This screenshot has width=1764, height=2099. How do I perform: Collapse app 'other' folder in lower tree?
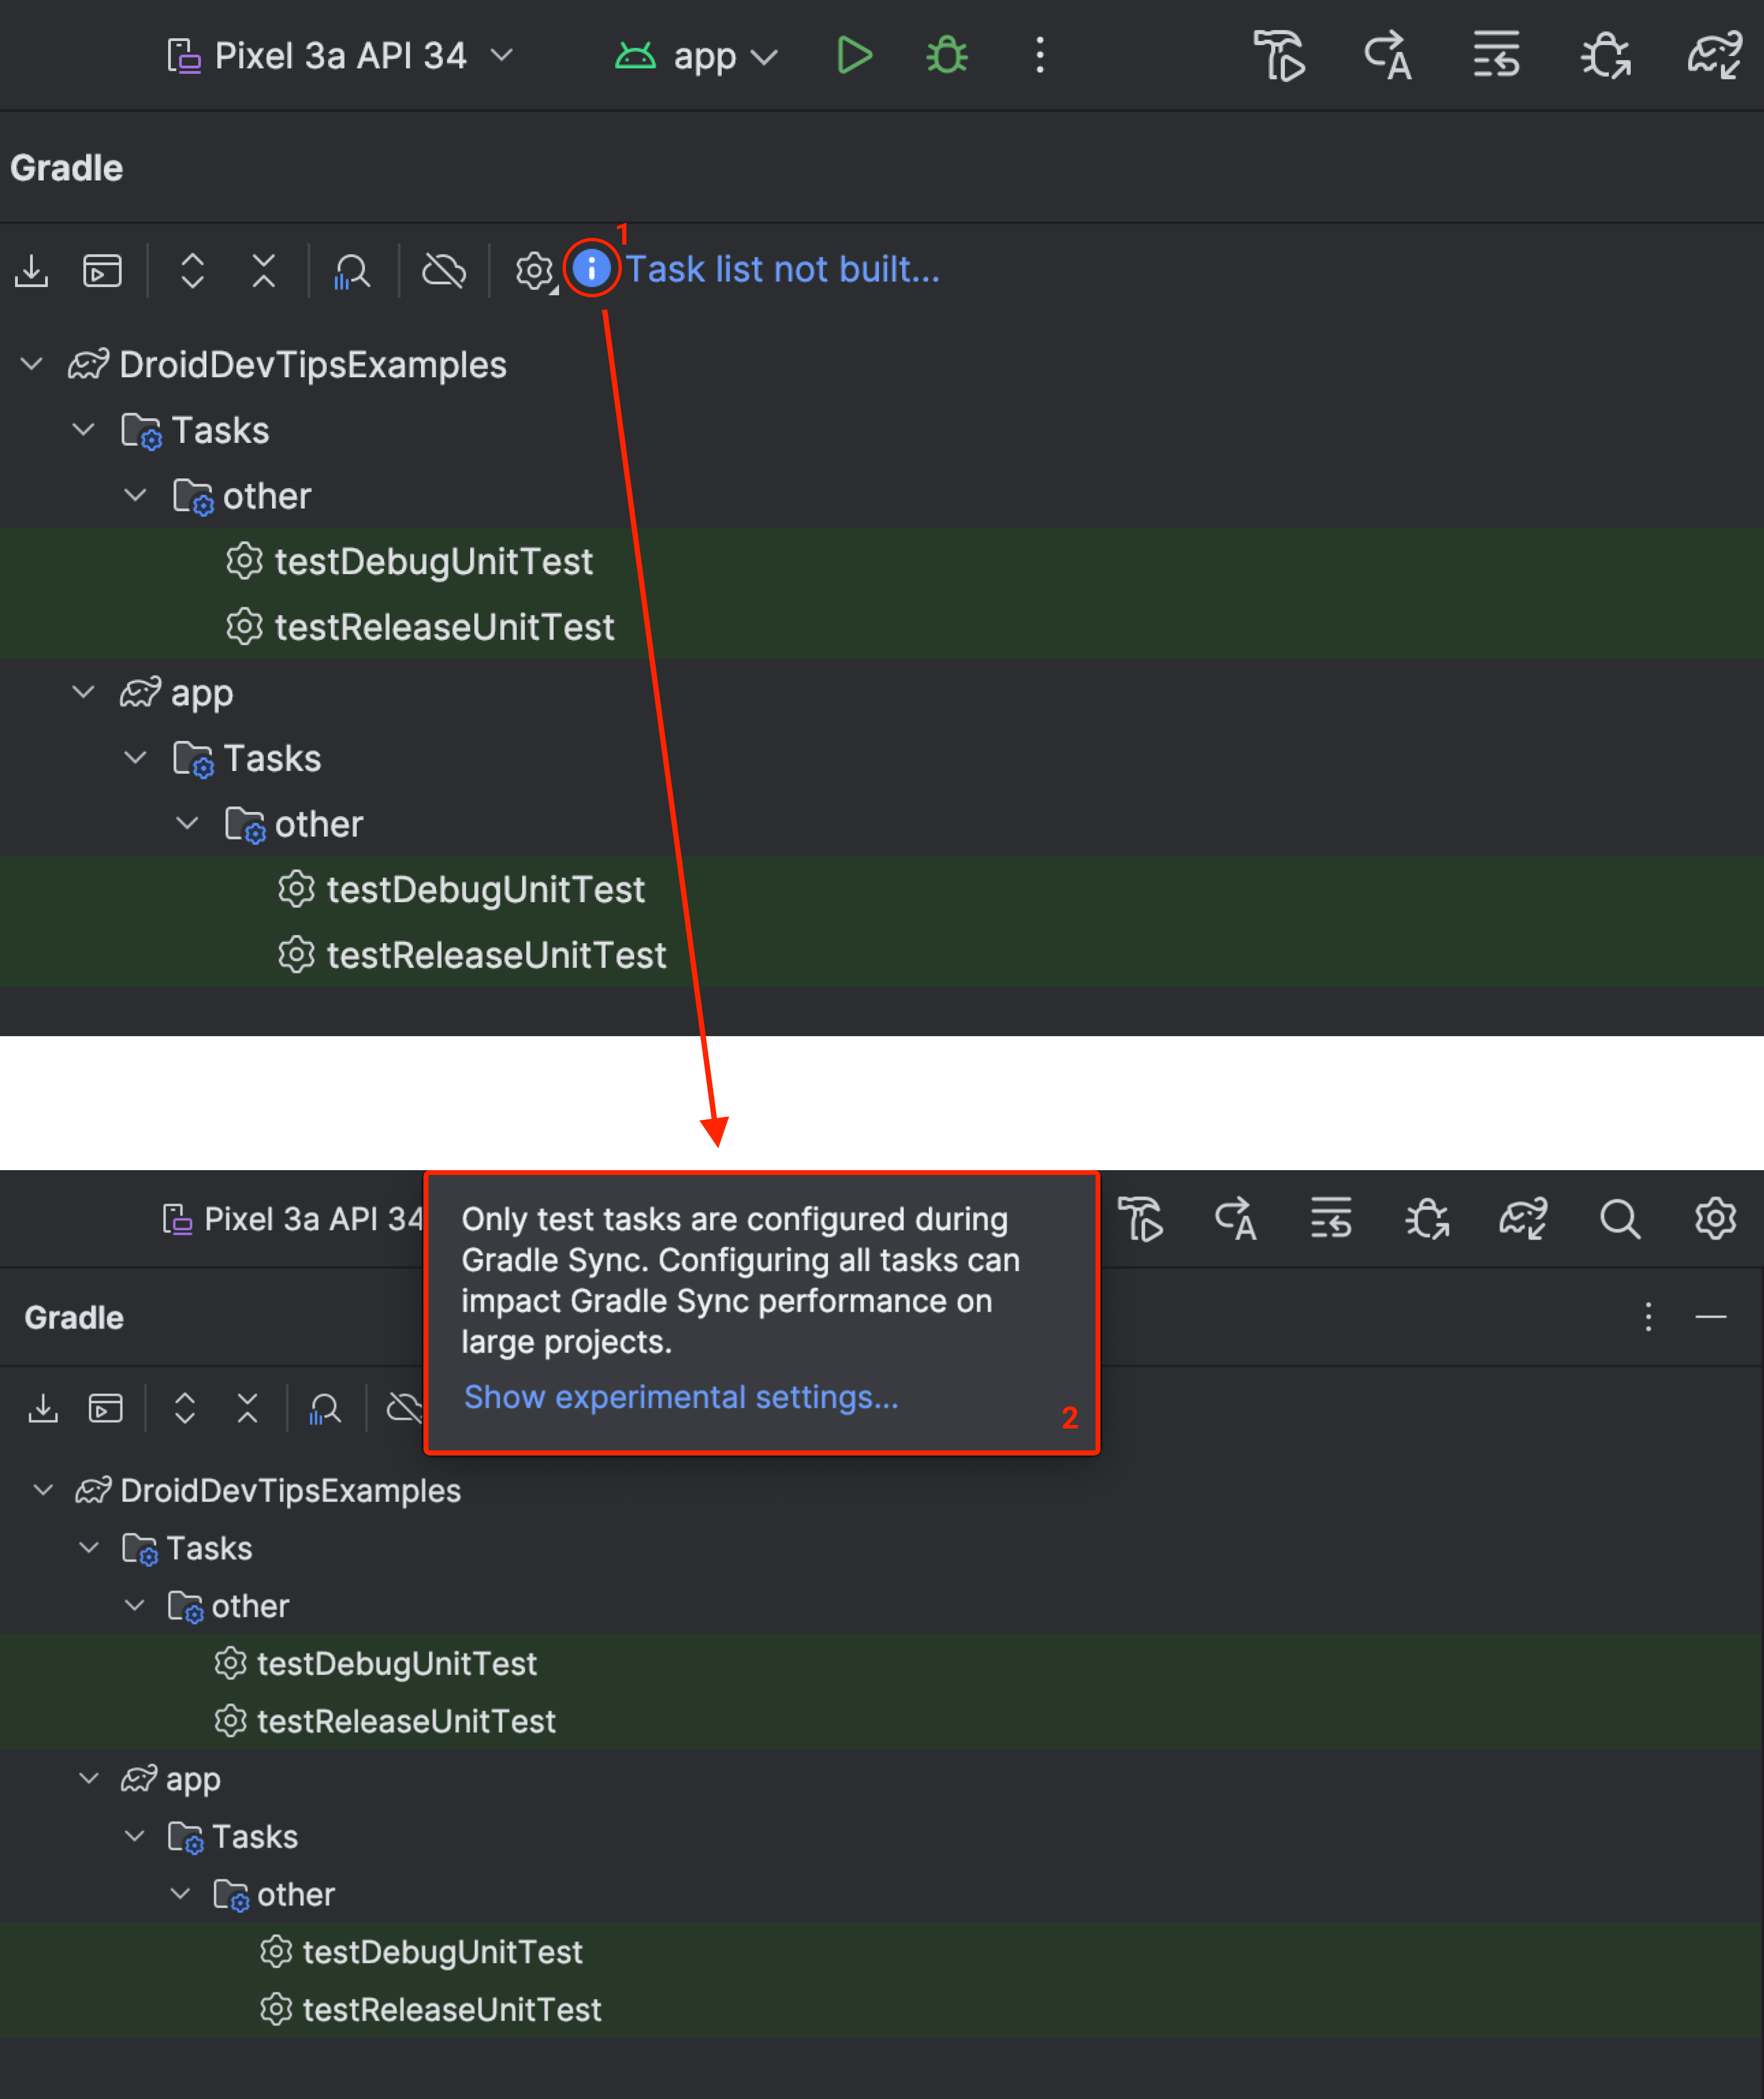(181, 1894)
